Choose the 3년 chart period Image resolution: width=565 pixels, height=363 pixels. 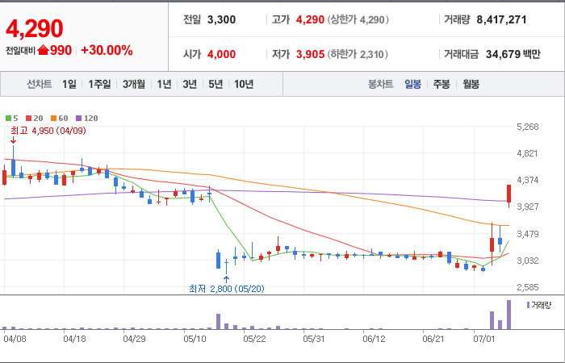click(190, 84)
